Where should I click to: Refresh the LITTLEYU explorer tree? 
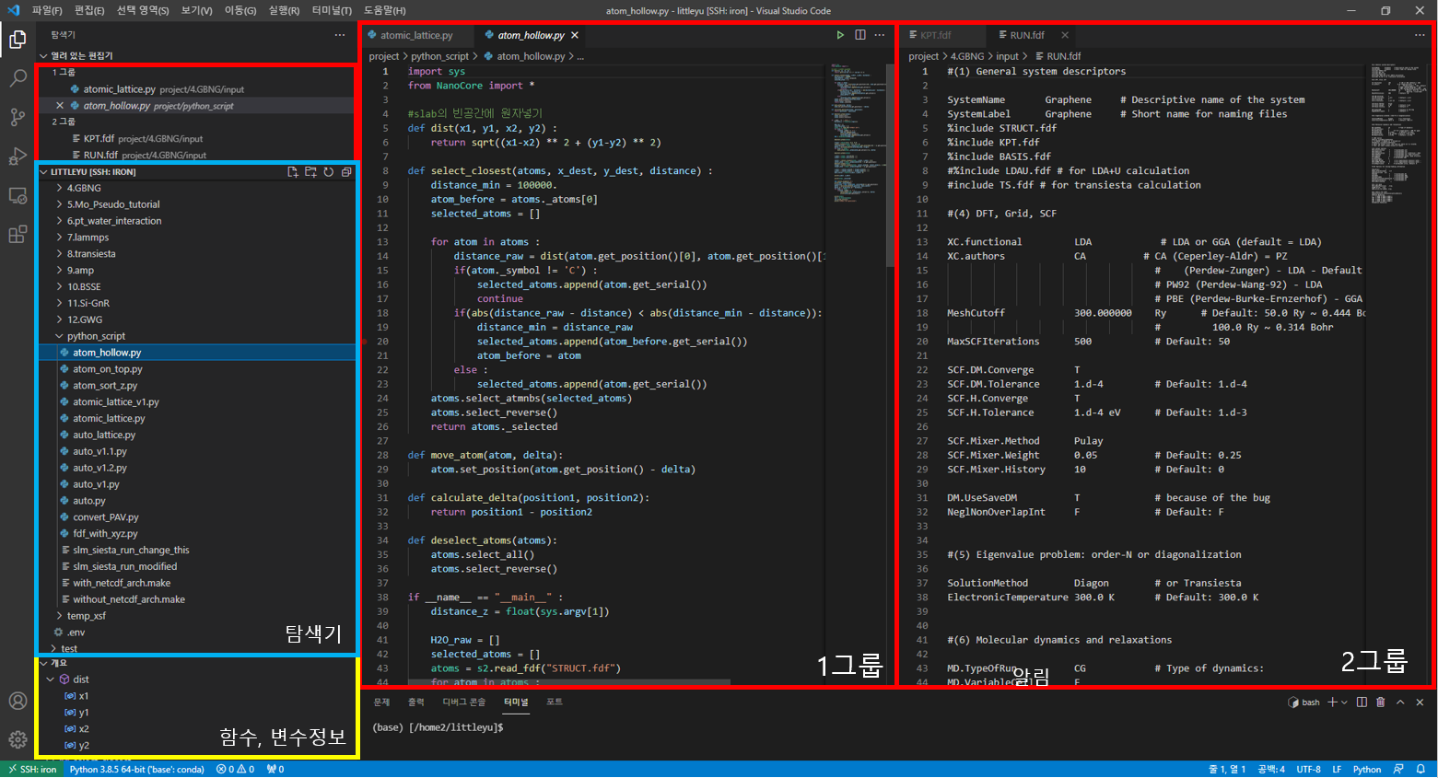(328, 172)
